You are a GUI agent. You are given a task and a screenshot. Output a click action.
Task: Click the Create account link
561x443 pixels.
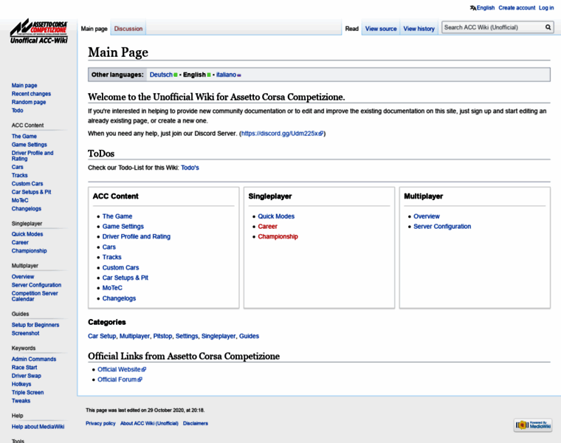pyautogui.click(x=517, y=8)
